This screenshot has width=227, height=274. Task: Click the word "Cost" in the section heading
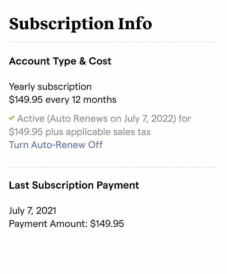point(100,61)
